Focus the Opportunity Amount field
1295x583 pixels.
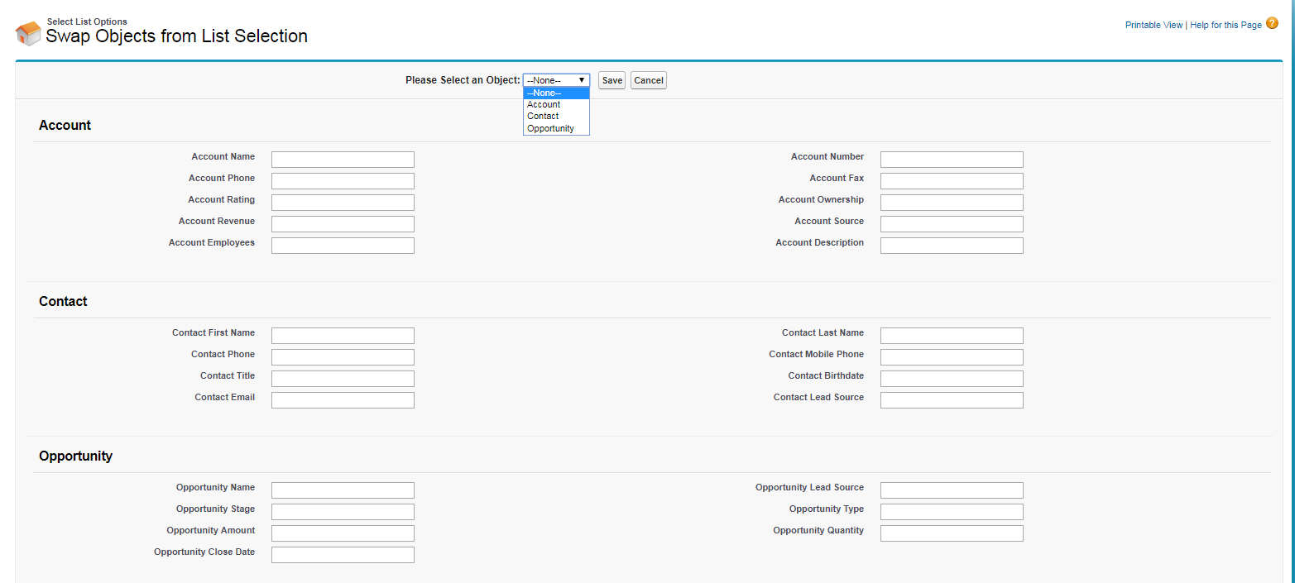[x=343, y=533]
